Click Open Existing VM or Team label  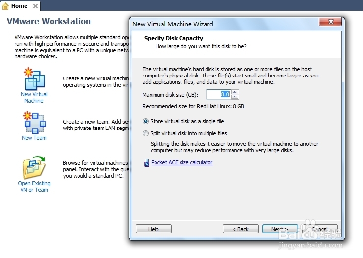click(34, 187)
